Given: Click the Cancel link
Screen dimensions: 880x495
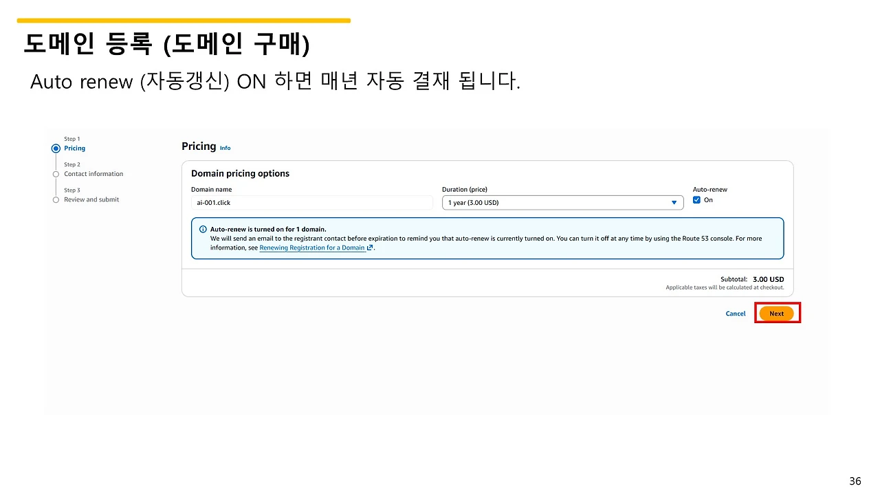Looking at the screenshot, I should [x=735, y=313].
